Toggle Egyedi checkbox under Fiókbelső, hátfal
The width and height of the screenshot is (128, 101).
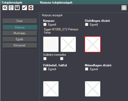[45, 69]
